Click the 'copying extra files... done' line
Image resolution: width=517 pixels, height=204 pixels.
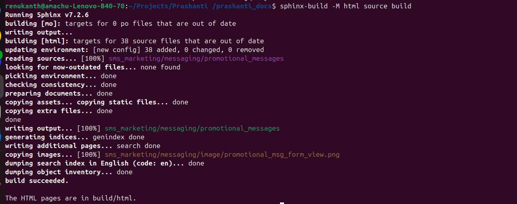pyautogui.click(x=59, y=111)
